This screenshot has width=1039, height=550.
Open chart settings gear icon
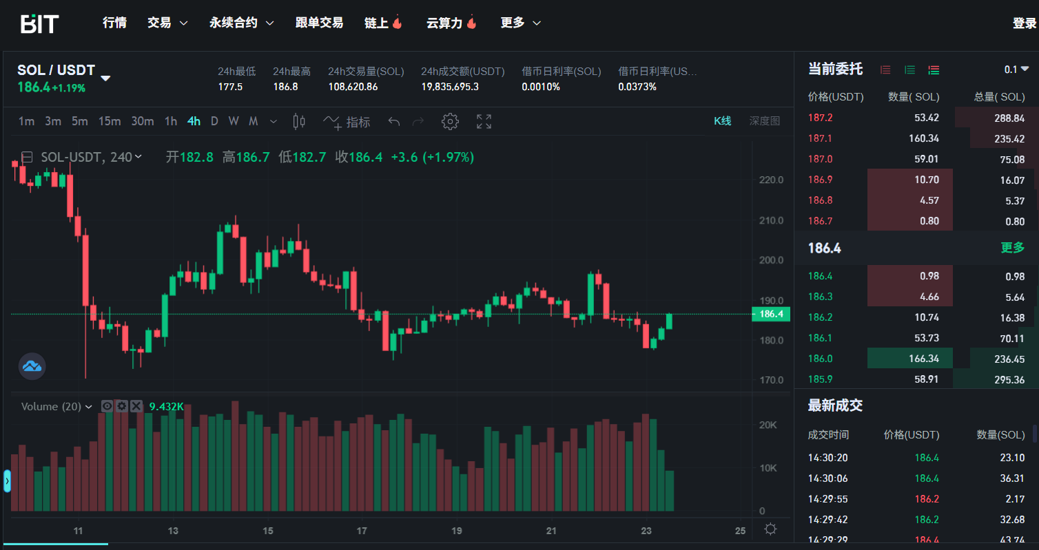[450, 122]
